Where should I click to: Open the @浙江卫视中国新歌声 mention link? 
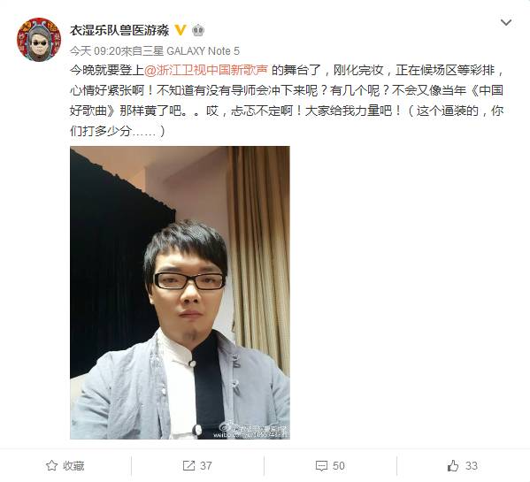click(x=206, y=70)
